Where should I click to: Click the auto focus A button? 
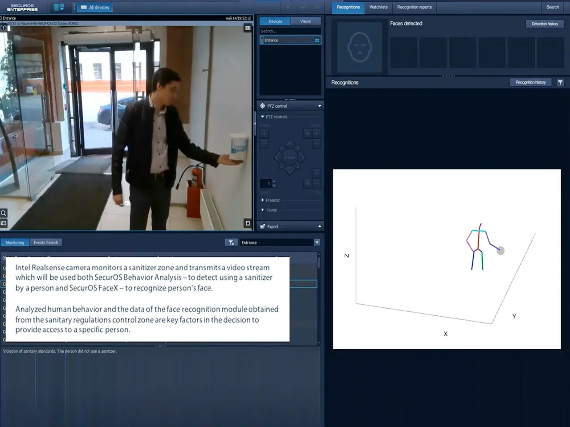tap(307, 133)
